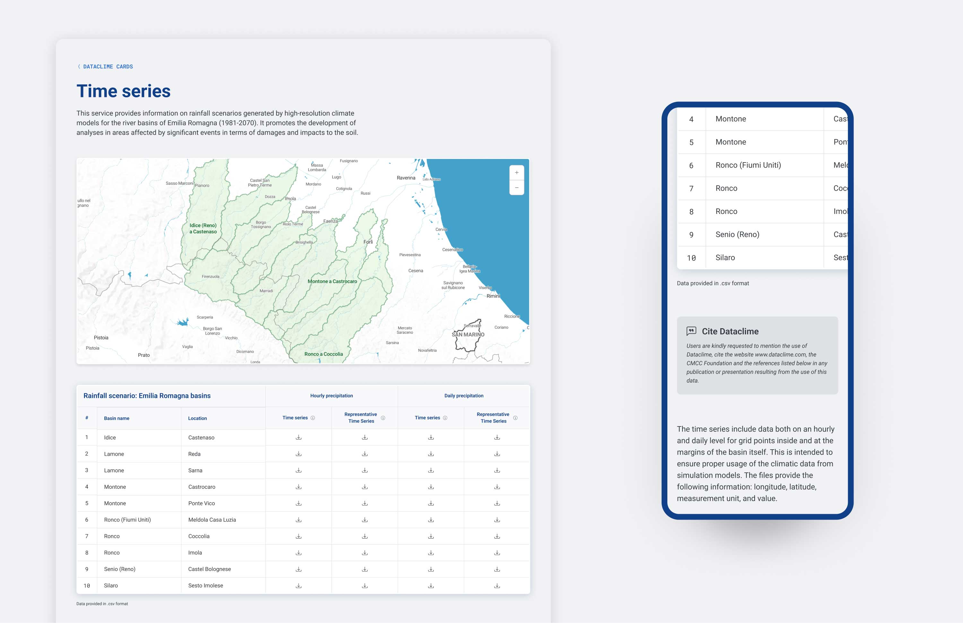The image size is (963, 623).
Task: Download hourly time series for Idice Castenaso
Action: click(298, 437)
